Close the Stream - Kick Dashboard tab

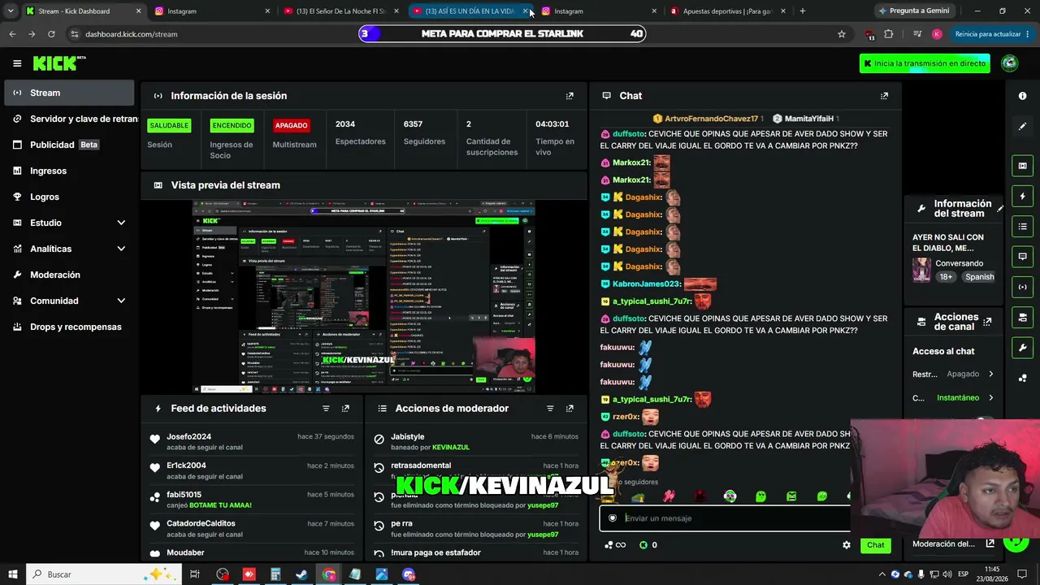pos(138,11)
